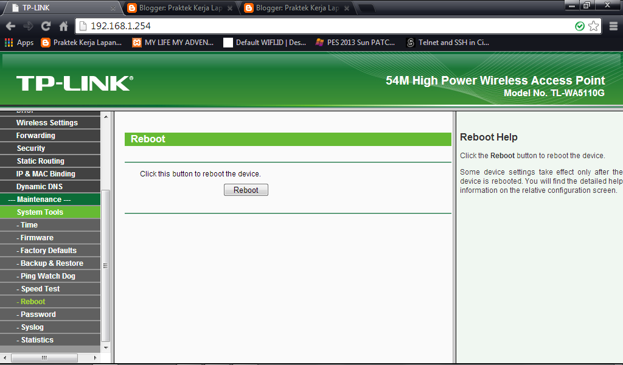Open the Syslog submenu item
623x365 pixels.
click(50, 327)
